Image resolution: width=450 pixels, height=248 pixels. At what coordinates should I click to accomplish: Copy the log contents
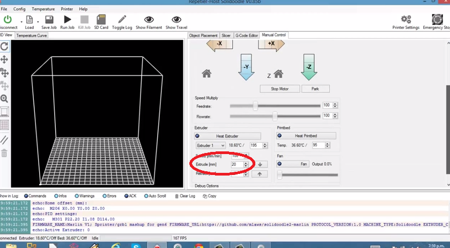(x=210, y=196)
